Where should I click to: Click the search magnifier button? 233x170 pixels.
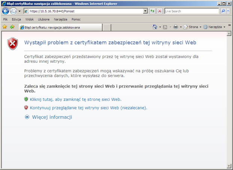point(223,11)
